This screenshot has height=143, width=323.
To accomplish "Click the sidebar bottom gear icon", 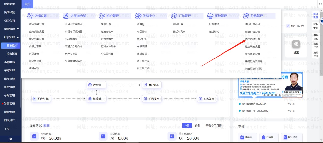I will [x=11, y=139].
